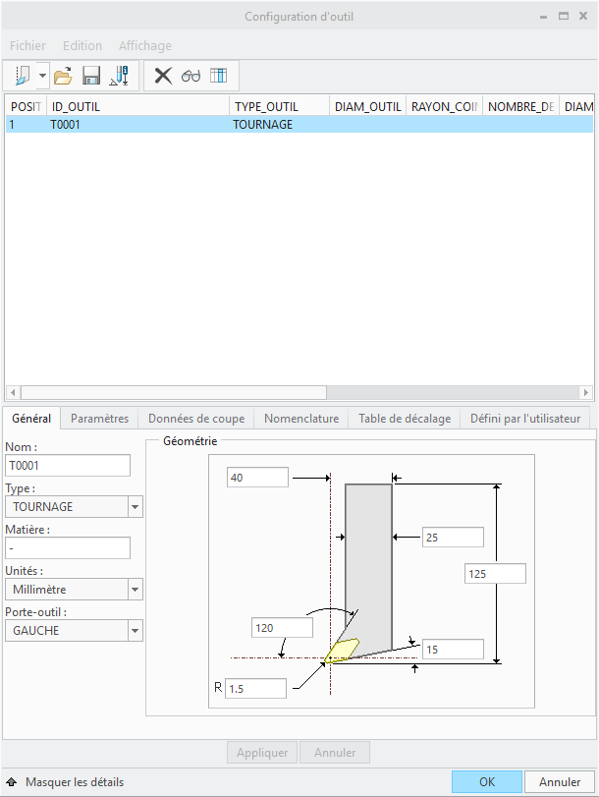Open the new tool type dropdown arrow

point(42,76)
